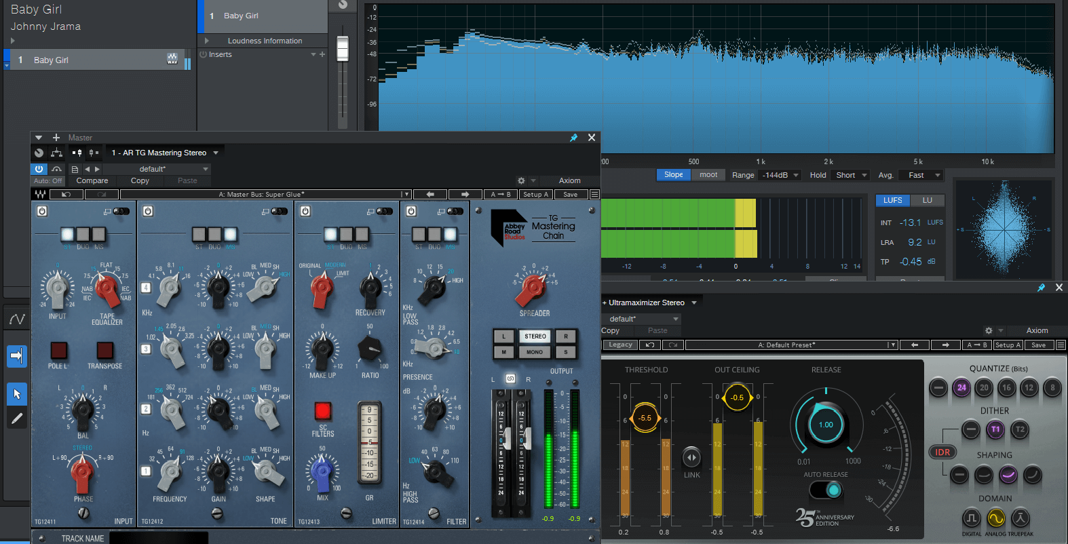Toggle Auto: Off automation mode
1068x544 pixels.
[47, 181]
